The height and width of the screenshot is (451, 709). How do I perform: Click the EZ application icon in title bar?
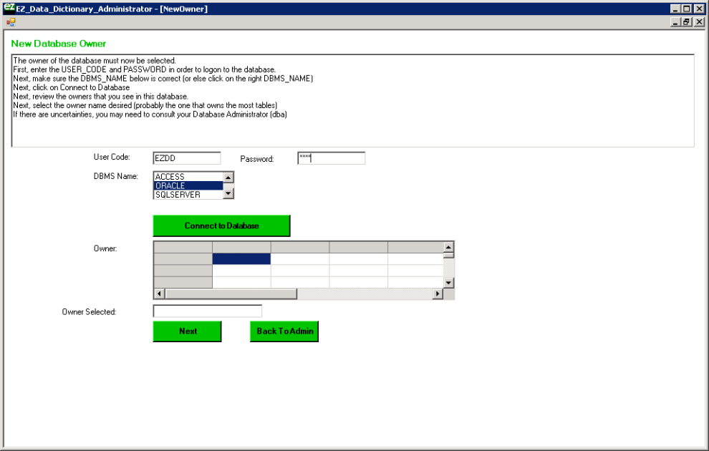tap(9, 8)
